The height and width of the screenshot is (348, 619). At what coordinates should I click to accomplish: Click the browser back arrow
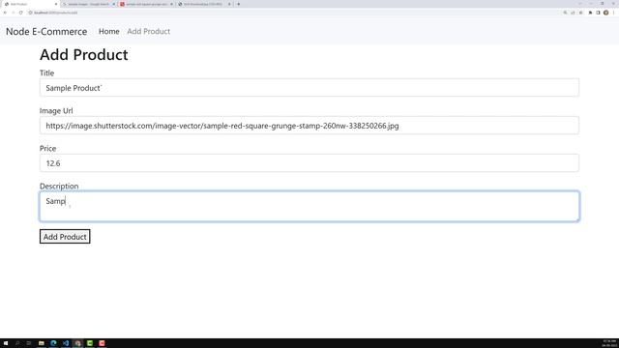pyautogui.click(x=5, y=13)
